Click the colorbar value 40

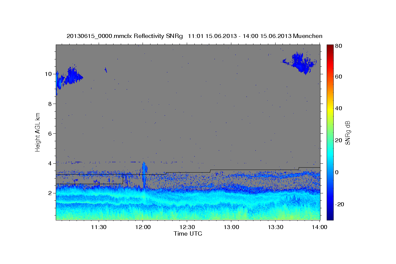pyautogui.click(x=339, y=108)
